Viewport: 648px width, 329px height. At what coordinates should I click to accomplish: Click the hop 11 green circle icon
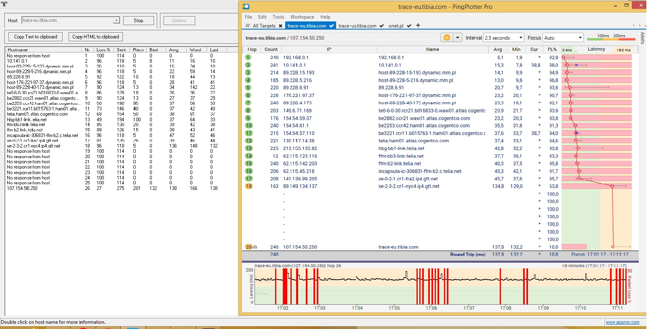248,133
